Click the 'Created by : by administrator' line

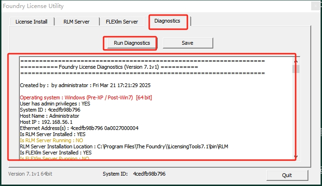click(85, 85)
